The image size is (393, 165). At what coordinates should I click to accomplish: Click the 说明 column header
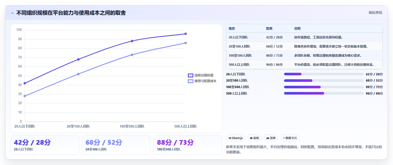point(297,29)
